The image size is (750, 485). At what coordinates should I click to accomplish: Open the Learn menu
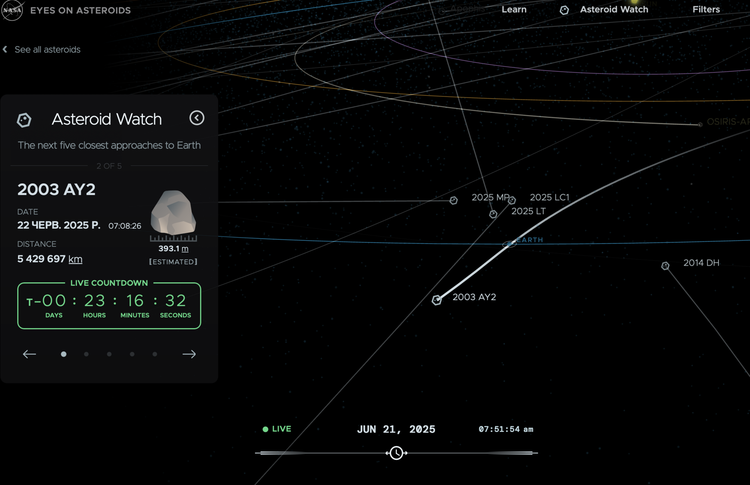(x=514, y=10)
